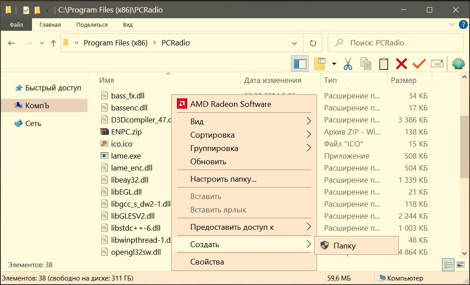This screenshot has width=470, height=285.
Task: Choose Настроить папку... in context menu
Action: tap(244, 179)
